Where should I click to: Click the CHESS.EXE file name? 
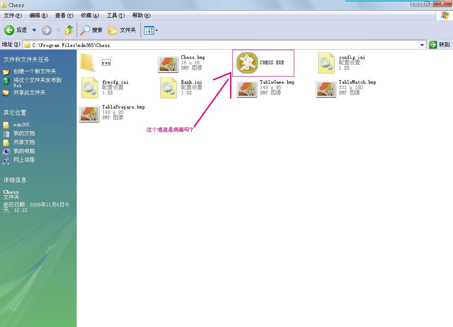[272, 62]
